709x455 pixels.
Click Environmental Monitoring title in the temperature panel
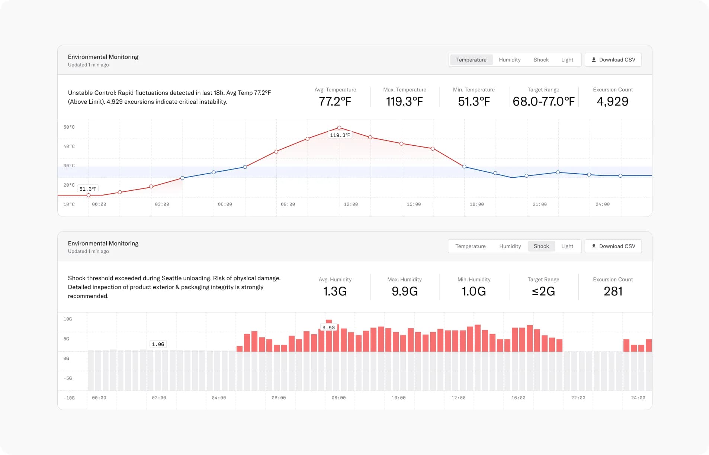103,57
